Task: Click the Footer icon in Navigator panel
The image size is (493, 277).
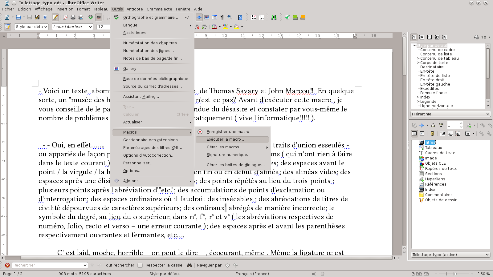Action: (x=450, y=134)
